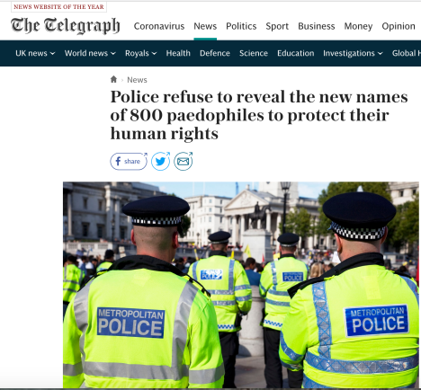Click the News breadcrumb link
This screenshot has height=390, width=421.
(x=137, y=80)
